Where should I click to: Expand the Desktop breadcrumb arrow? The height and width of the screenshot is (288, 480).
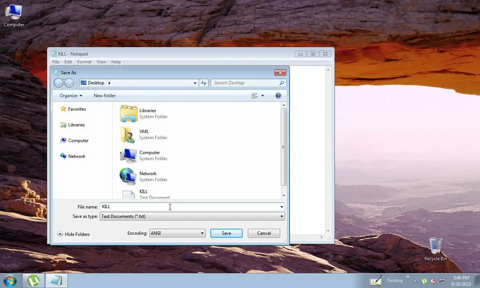coord(109,83)
